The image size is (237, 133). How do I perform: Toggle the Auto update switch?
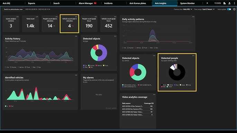click(229, 9)
